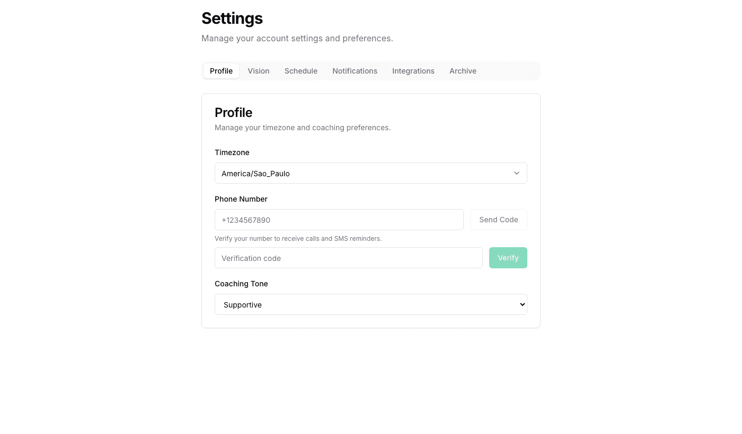Switch to the Vision tab

(258, 70)
